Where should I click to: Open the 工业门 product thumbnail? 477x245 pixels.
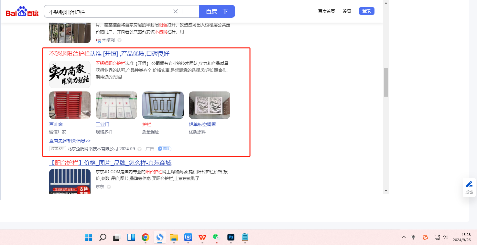click(x=116, y=105)
